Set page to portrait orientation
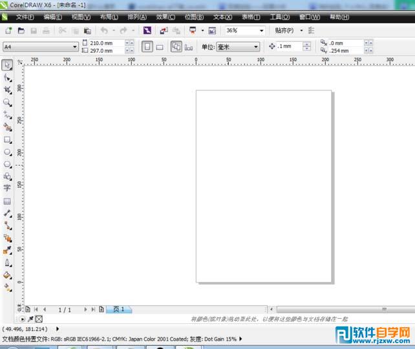Viewport: 415px width, 349px height. coord(147,46)
